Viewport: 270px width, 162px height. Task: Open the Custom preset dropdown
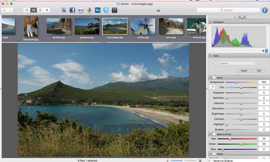coord(237,63)
